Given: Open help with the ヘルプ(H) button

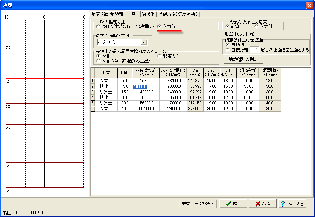Looking at the screenshot, I should point(292,204).
